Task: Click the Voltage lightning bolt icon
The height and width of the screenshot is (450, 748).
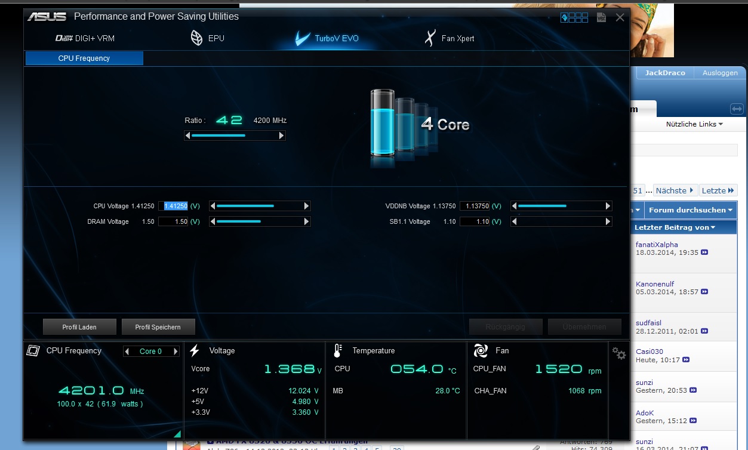Action: [x=195, y=351]
